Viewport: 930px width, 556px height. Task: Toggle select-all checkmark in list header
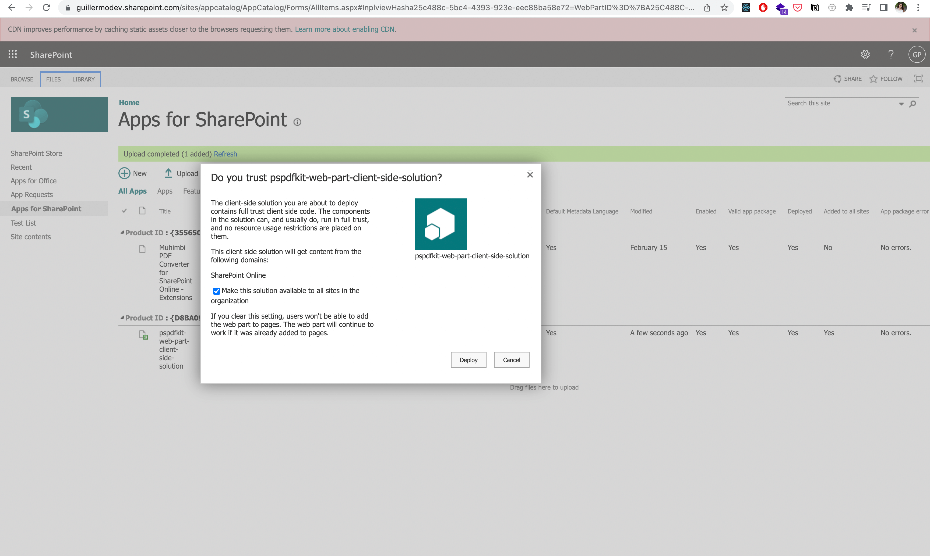(124, 211)
